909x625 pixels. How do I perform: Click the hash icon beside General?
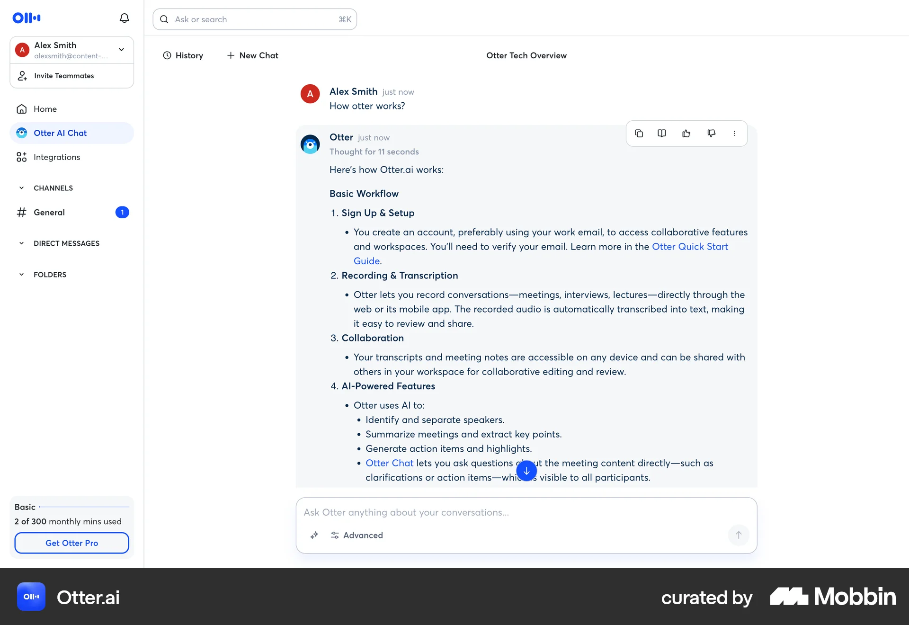coord(21,212)
